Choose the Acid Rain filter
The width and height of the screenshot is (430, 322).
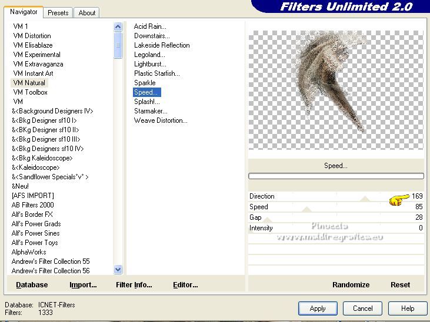pos(150,26)
